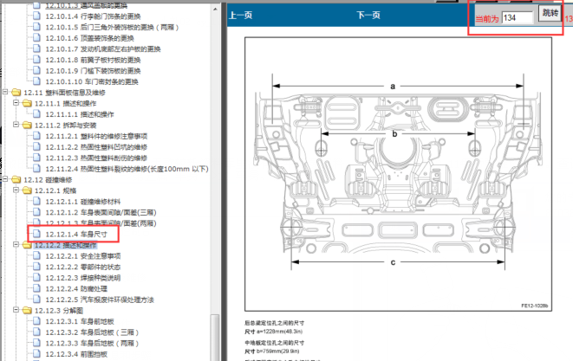Click dimension label c in the diagram
Image resolution: width=573 pixels, height=361 pixels.
click(x=393, y=262)
